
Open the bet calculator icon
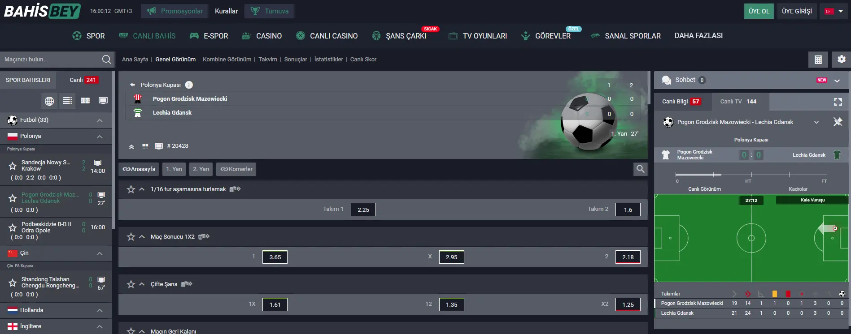point(818,60)
